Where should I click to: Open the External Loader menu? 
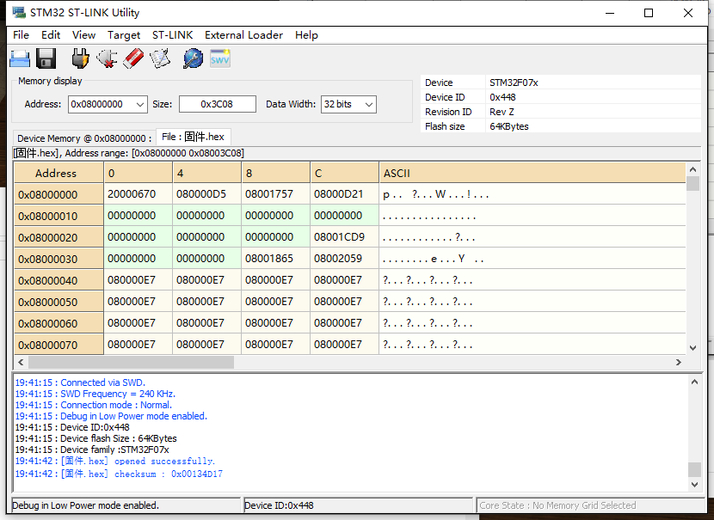click(x=243, y=35)
